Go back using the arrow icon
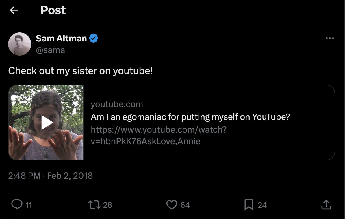Viewport: 345px width, 219px height. (x=14, y=10)
